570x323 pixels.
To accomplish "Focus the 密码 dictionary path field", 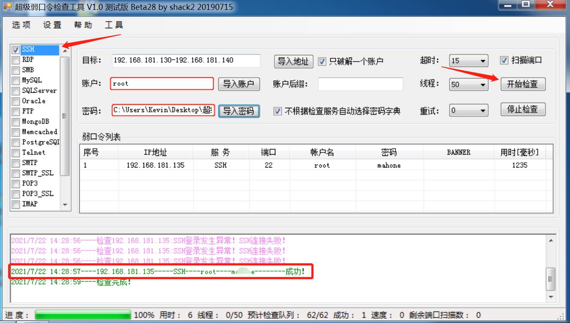I will pos(163,110).
